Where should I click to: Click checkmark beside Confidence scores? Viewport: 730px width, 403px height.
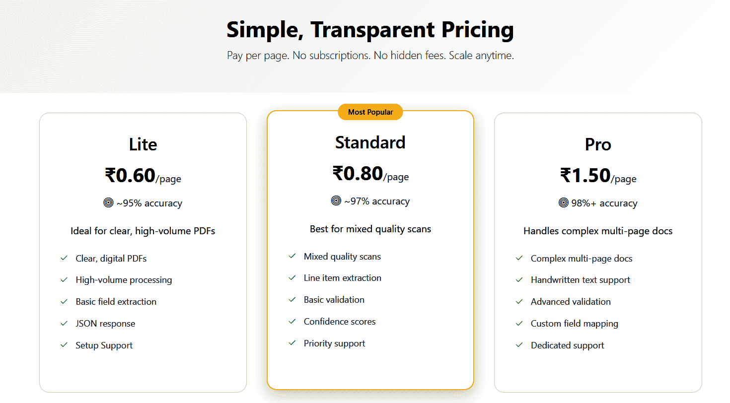pyautogui.click(x=292, y=322)
